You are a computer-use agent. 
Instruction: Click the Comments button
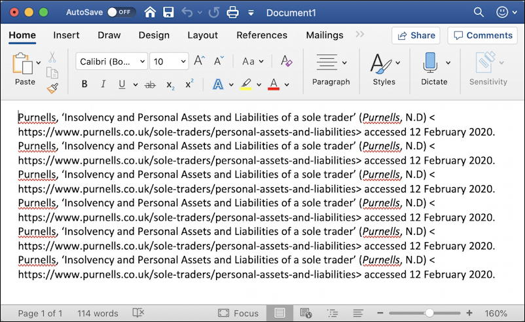pos(483,35)
